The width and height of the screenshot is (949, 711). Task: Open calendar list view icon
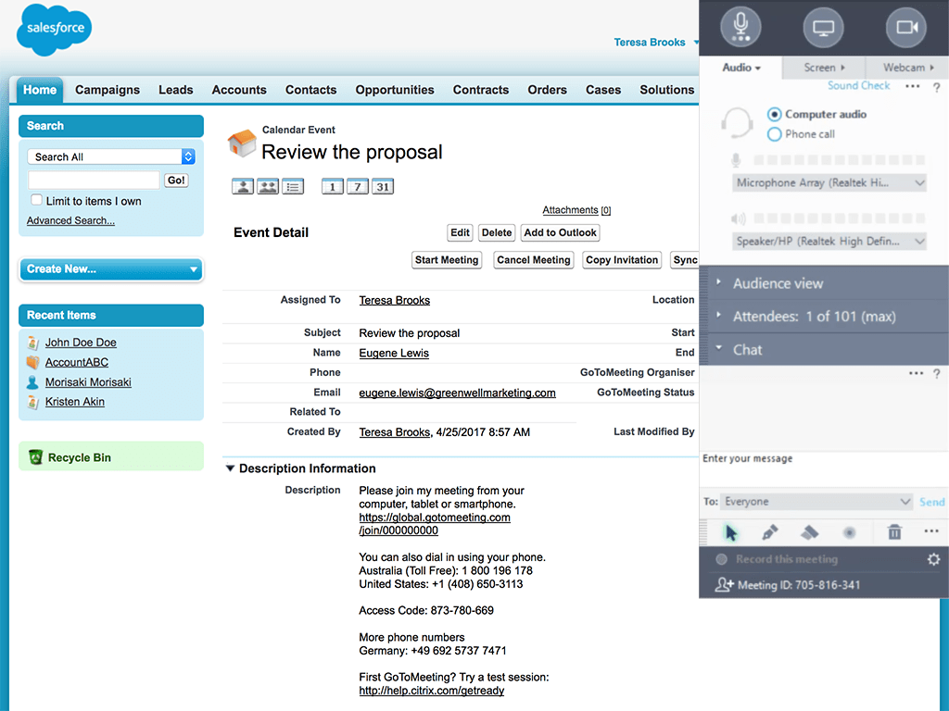tap(293, 187)
